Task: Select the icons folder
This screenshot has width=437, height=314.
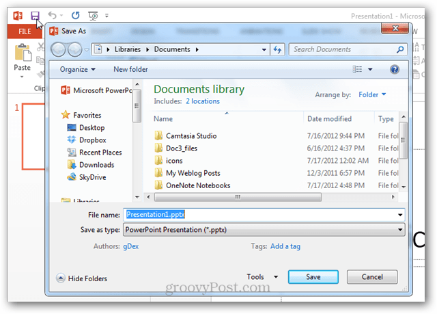Action: click(x=169, y=161)
